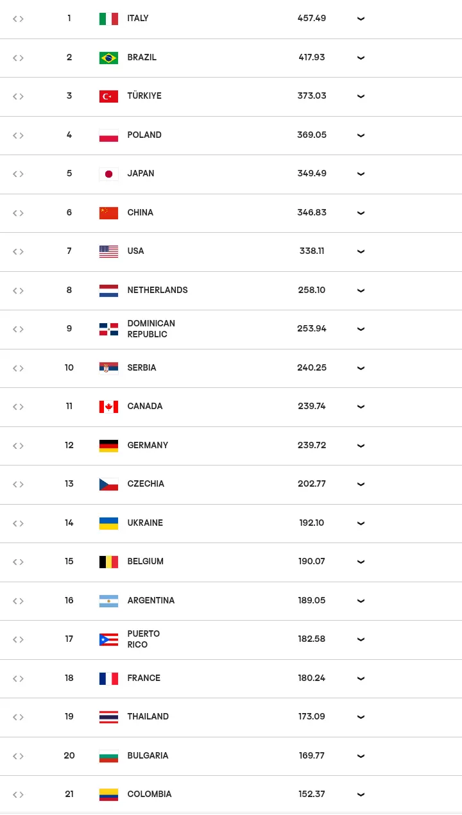Screen dimensions: 462x815
Task: Click the Brazil flag icon
Action: (108, 58)
